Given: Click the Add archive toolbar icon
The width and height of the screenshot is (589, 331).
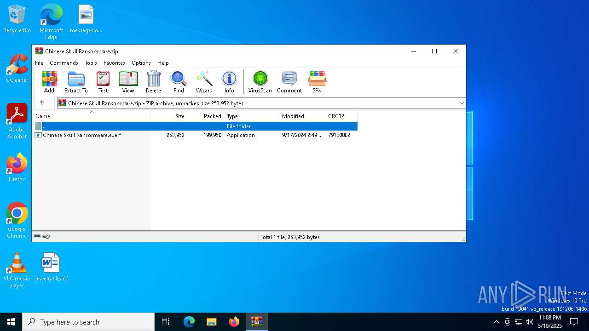Looking at the screenshot, I should coord(49,82).
